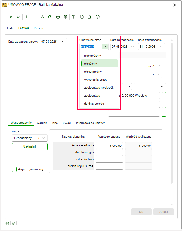Image resolution: width=182 pixels, height=231 pixels.
Task: Toggle the Angaż dynamiczny checkbox
Action: click(14, 169)
